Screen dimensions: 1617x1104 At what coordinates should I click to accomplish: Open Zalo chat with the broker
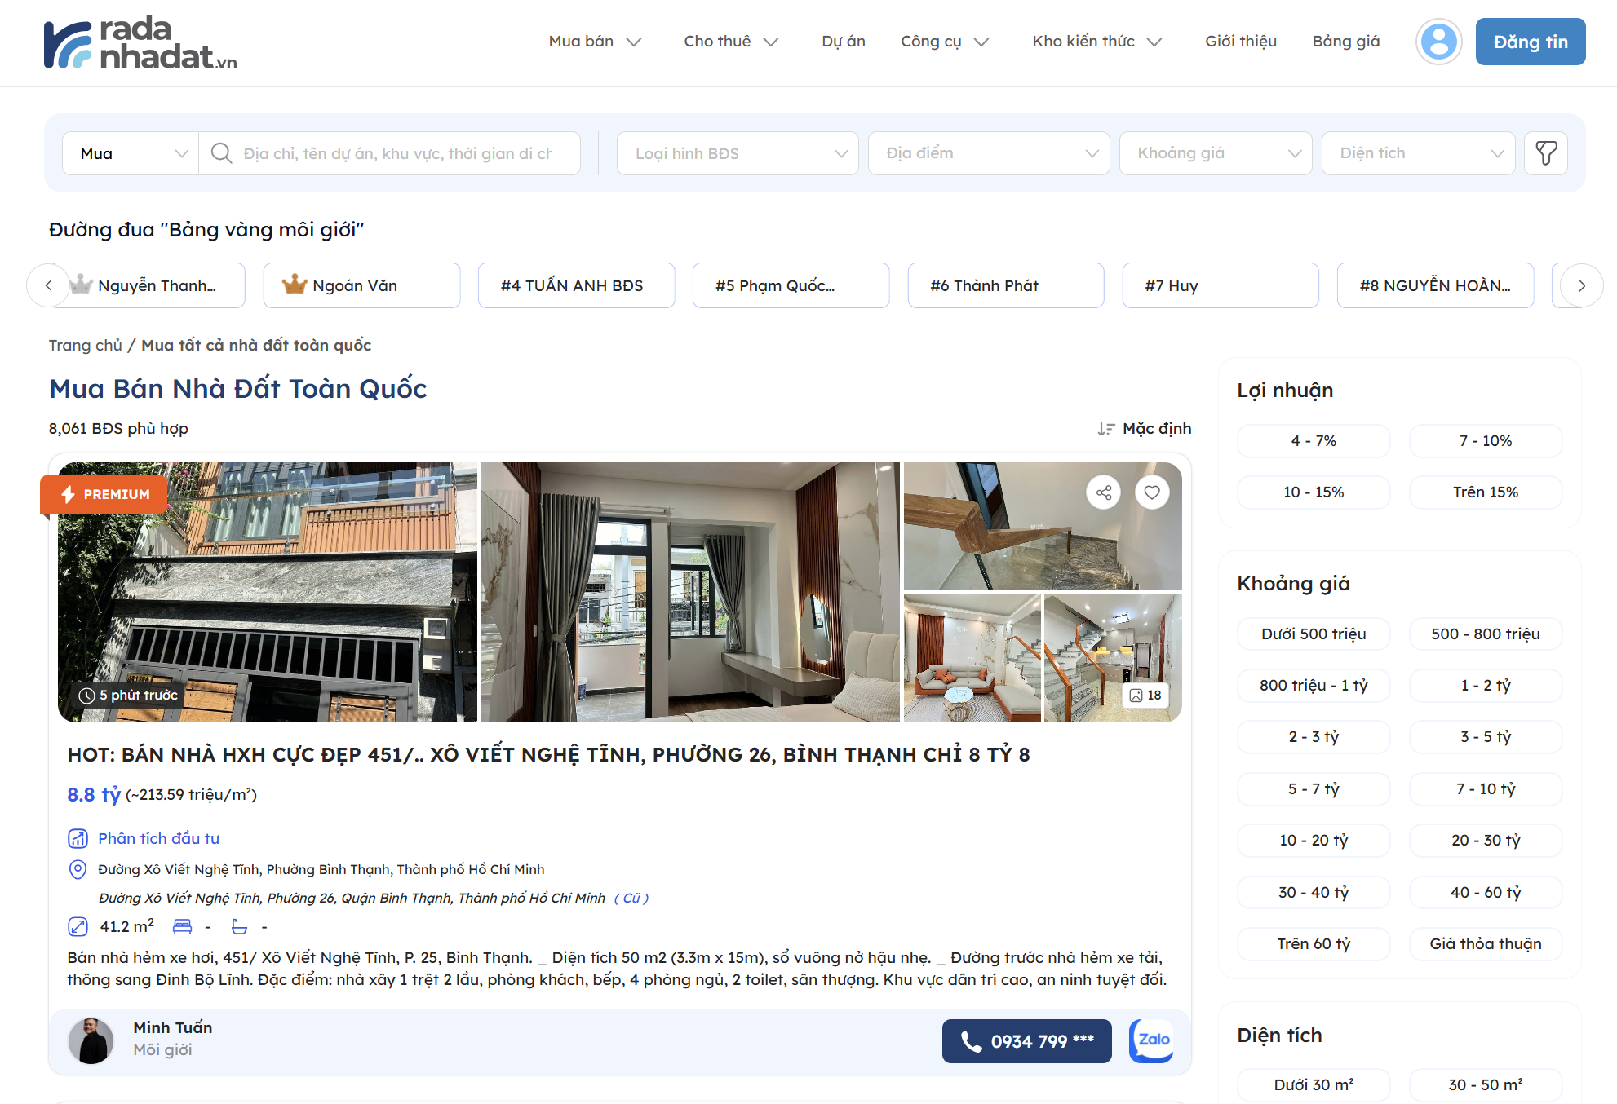(1152, 1040)
